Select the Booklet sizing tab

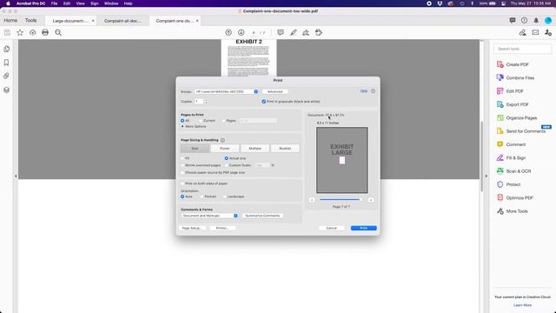tap(285, 149)
